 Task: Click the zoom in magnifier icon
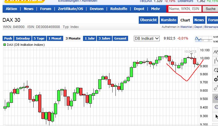coord(215,98)
